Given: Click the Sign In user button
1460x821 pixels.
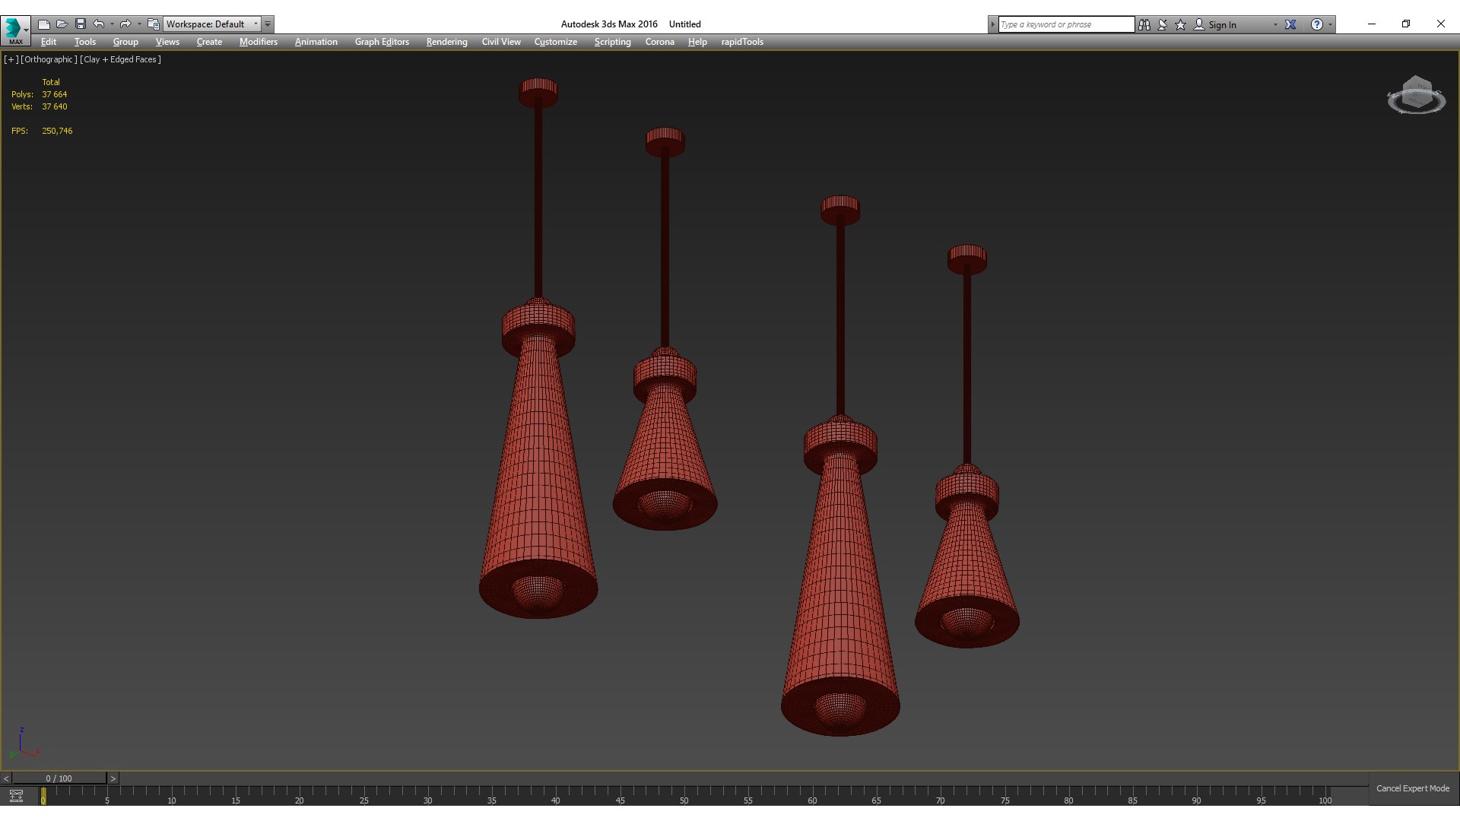Looking at the screenshot, I should coord(1215,24).
